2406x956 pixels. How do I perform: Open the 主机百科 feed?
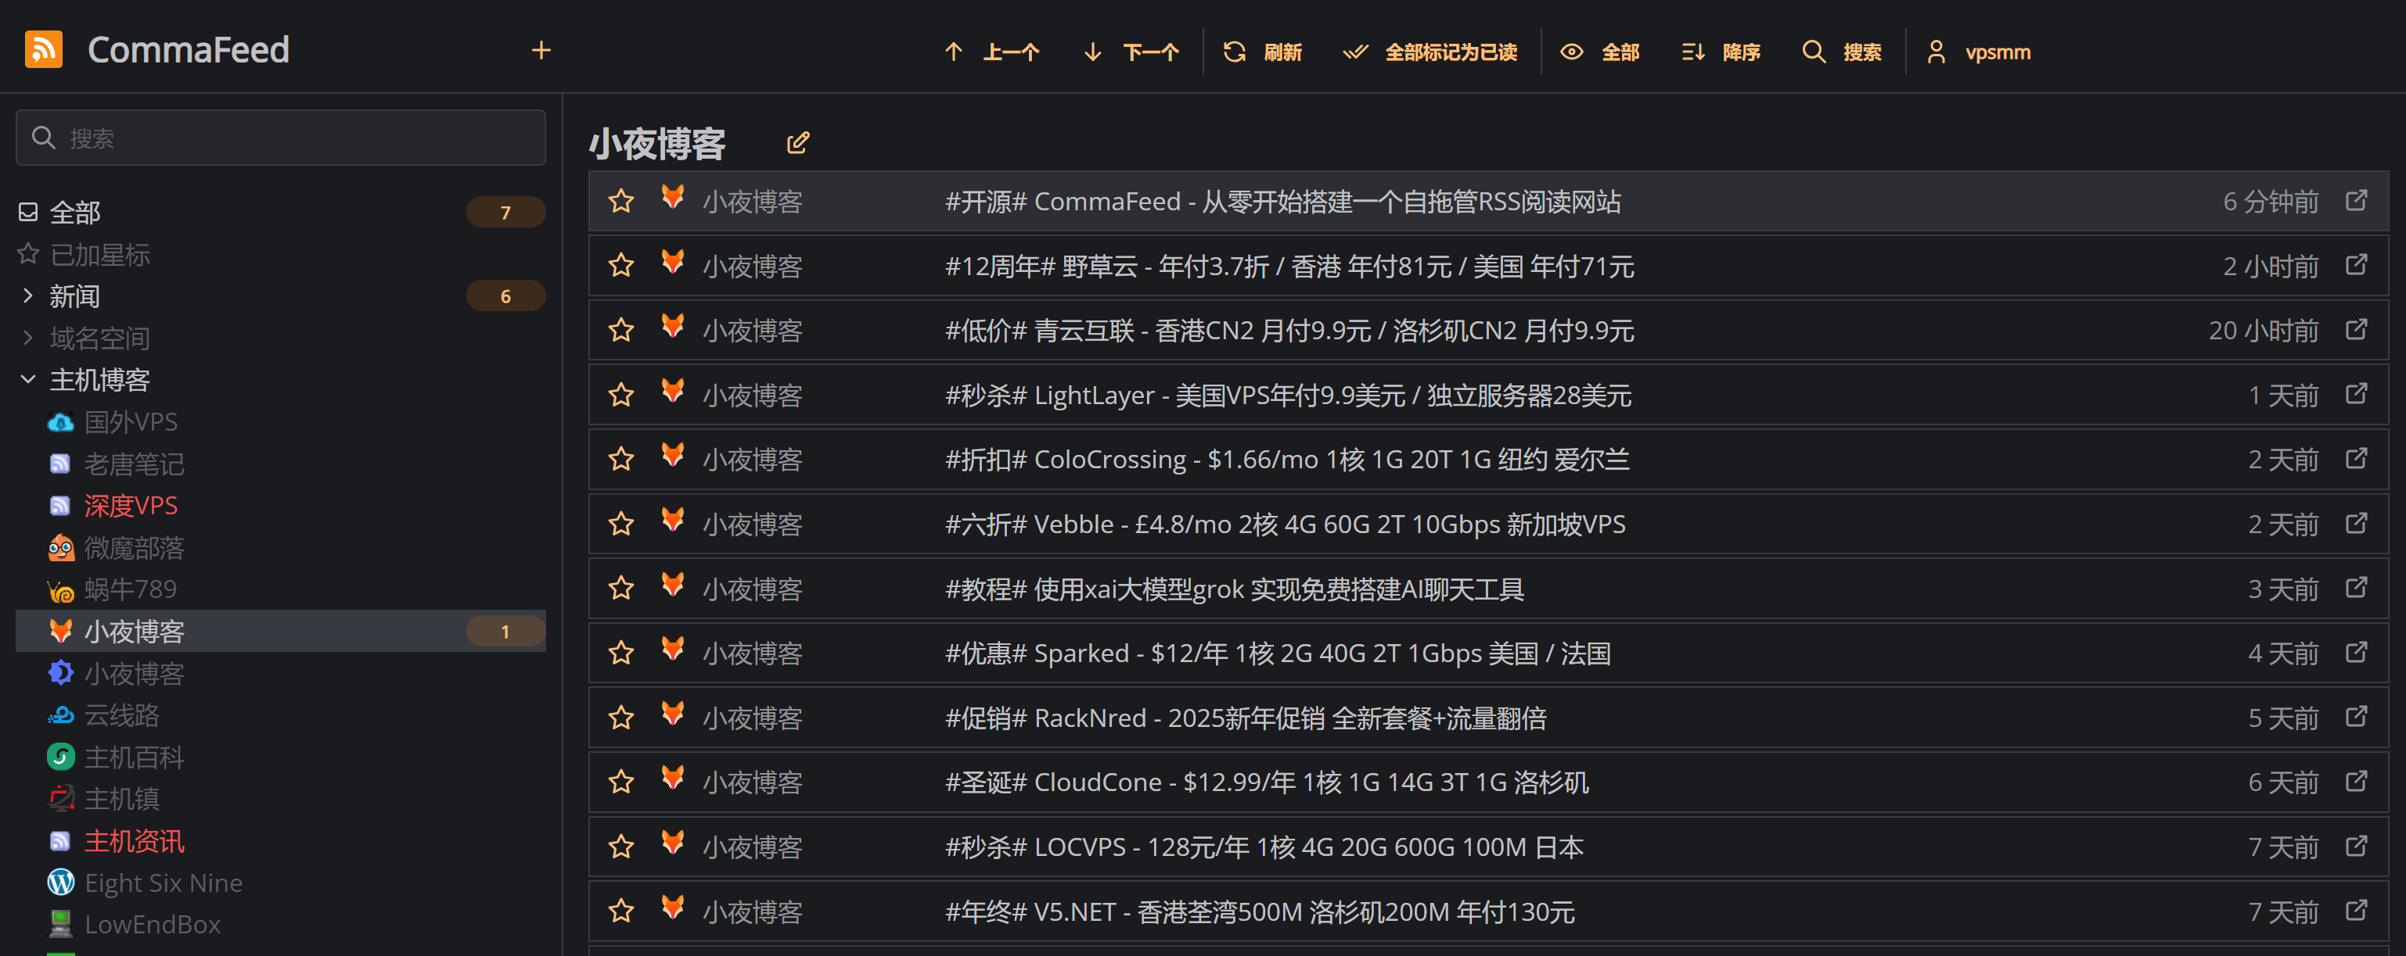(x=280, y=757)
